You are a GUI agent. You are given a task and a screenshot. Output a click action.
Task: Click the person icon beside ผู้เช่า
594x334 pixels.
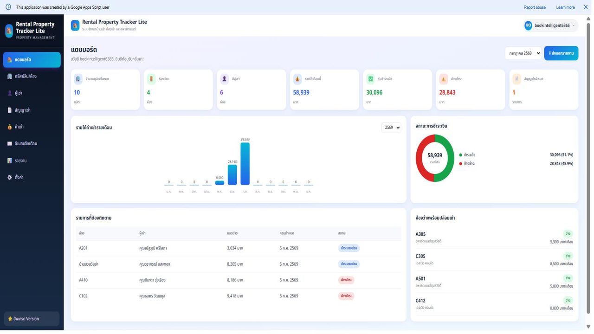(10, 93)
